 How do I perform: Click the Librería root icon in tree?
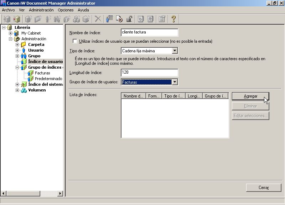coord(10,28)
